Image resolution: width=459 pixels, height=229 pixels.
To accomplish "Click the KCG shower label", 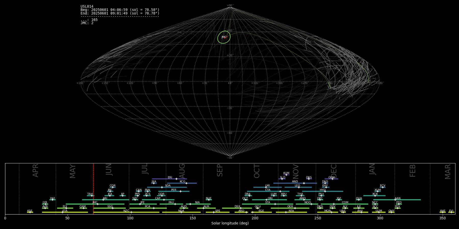I will pyautogui.click(x=183, y=182).
